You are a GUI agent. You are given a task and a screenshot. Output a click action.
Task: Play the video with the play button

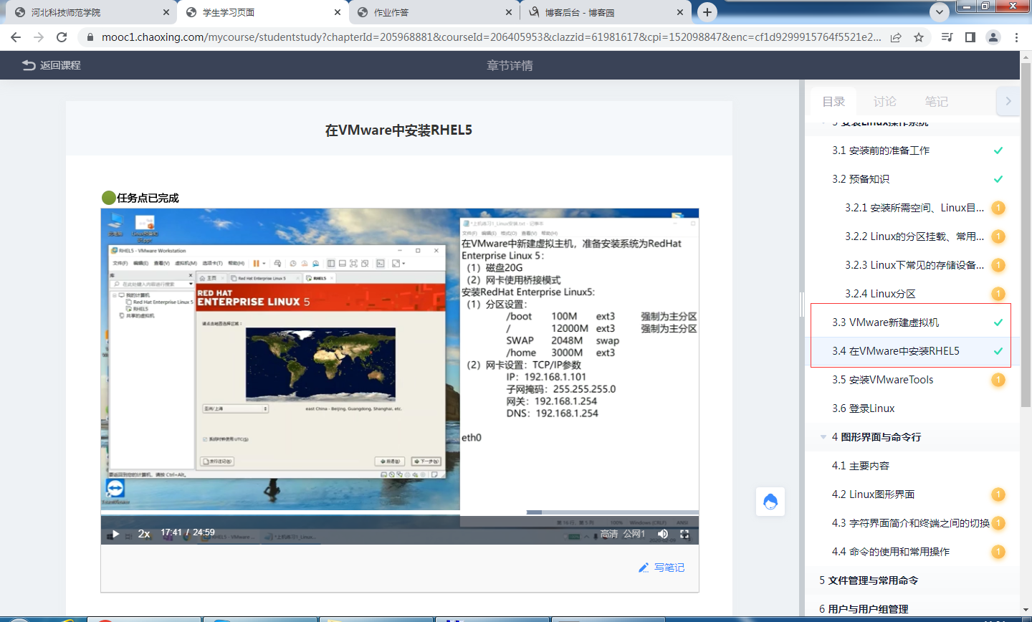pos(115,534)
